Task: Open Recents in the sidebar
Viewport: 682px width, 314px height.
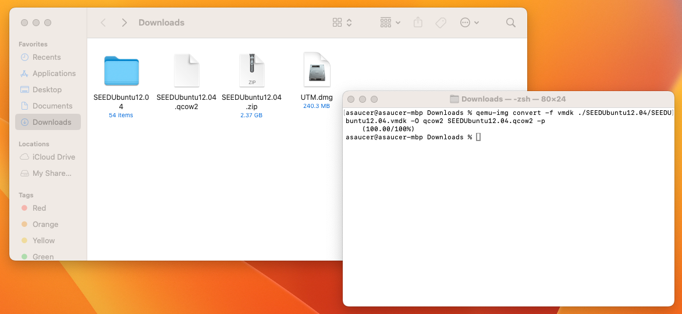Action: [47, 57]
